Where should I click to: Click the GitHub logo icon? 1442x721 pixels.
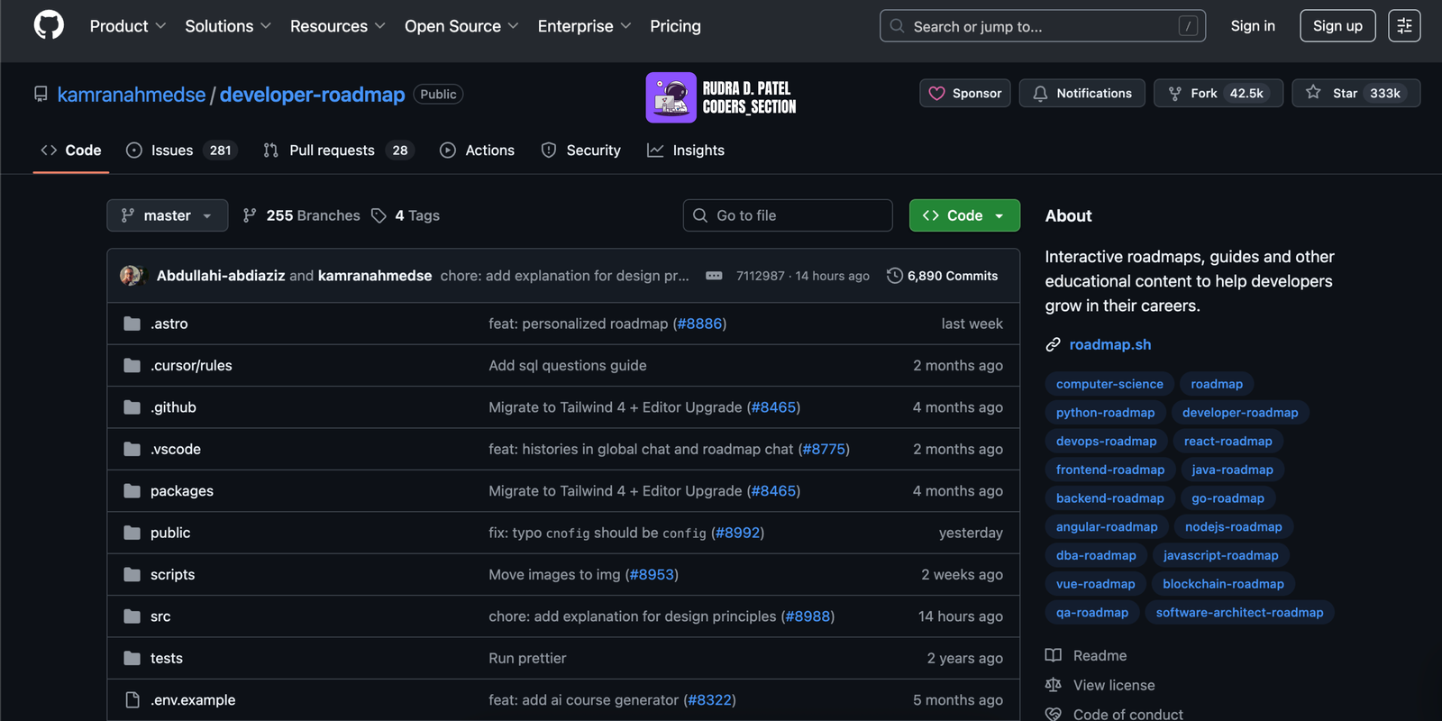49,25
